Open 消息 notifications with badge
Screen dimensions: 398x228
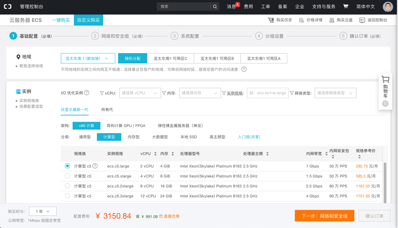click(x=233, y=6)
